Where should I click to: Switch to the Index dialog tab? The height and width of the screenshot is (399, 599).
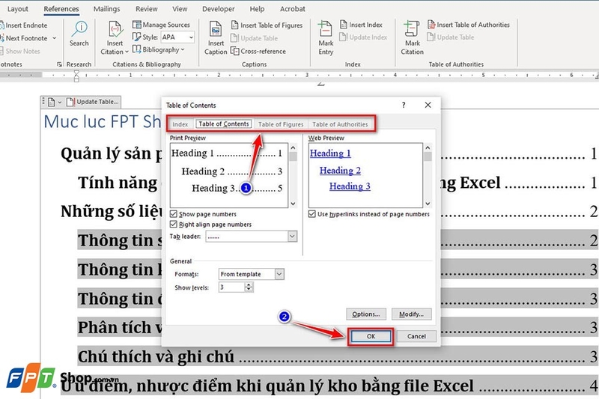(180, 124)
